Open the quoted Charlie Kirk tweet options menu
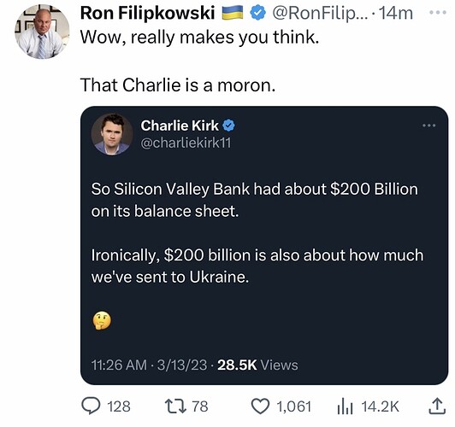Viewport: 455px width, 427px height. (x=428, y=126)
